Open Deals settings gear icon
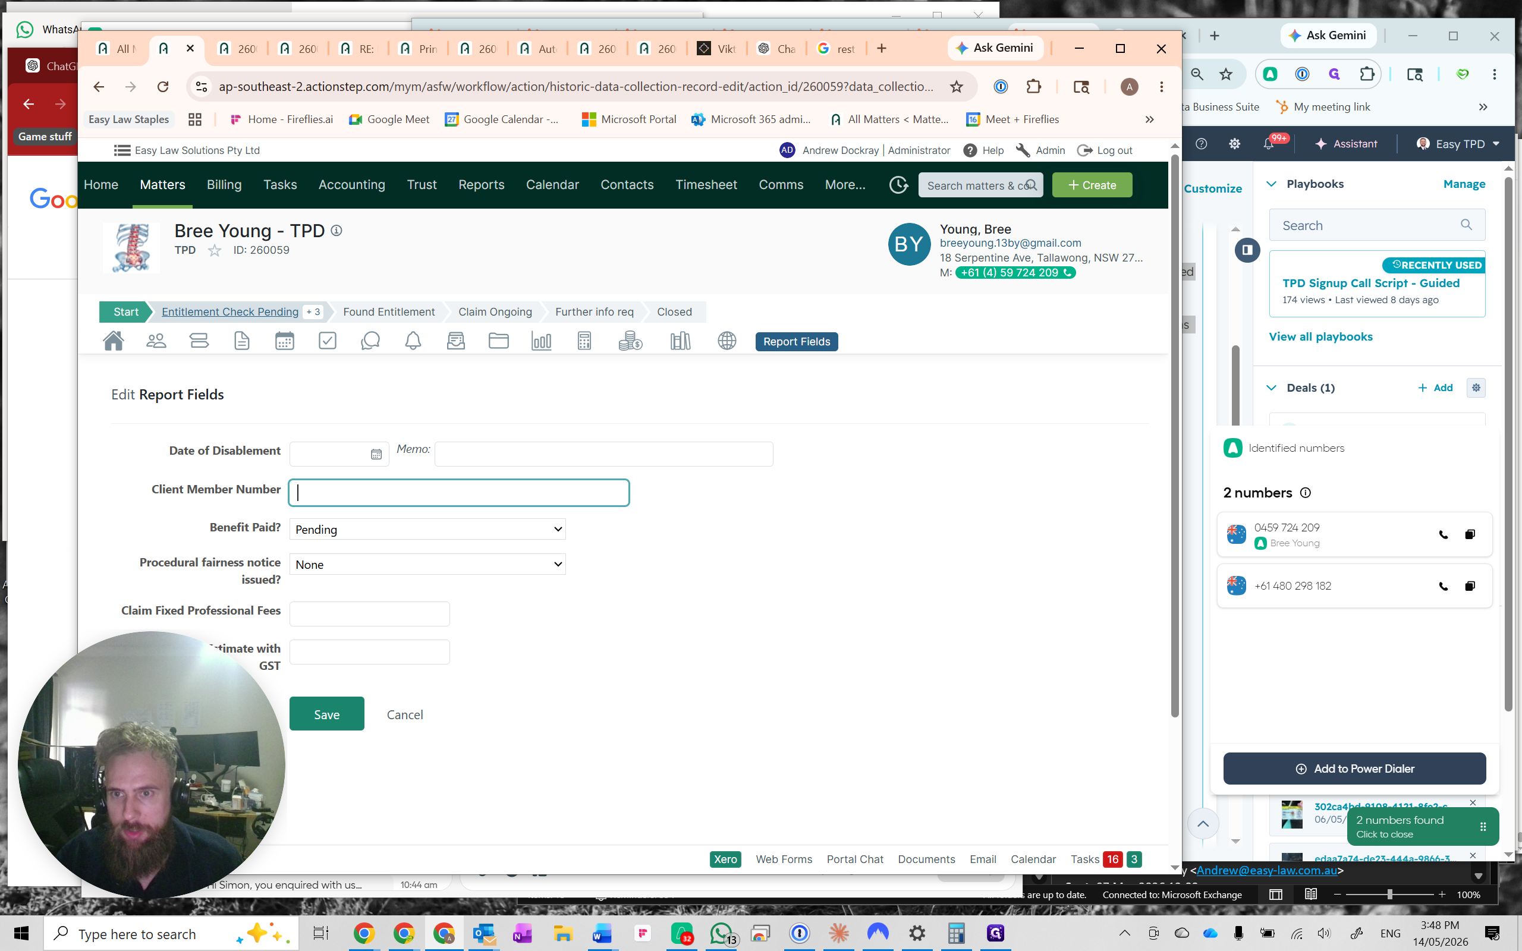Image resolution: width=1522 pixels, height=951 pixels. 1476,388
